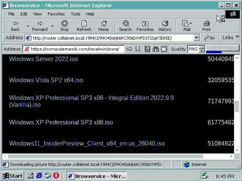Open the Back history dropdown arrow
The image size is (242, 181).
28,26
